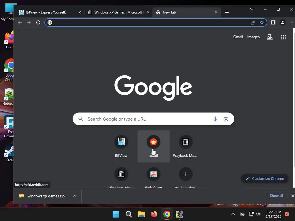Click Show all downloads
295x221 pixels.
276,196
